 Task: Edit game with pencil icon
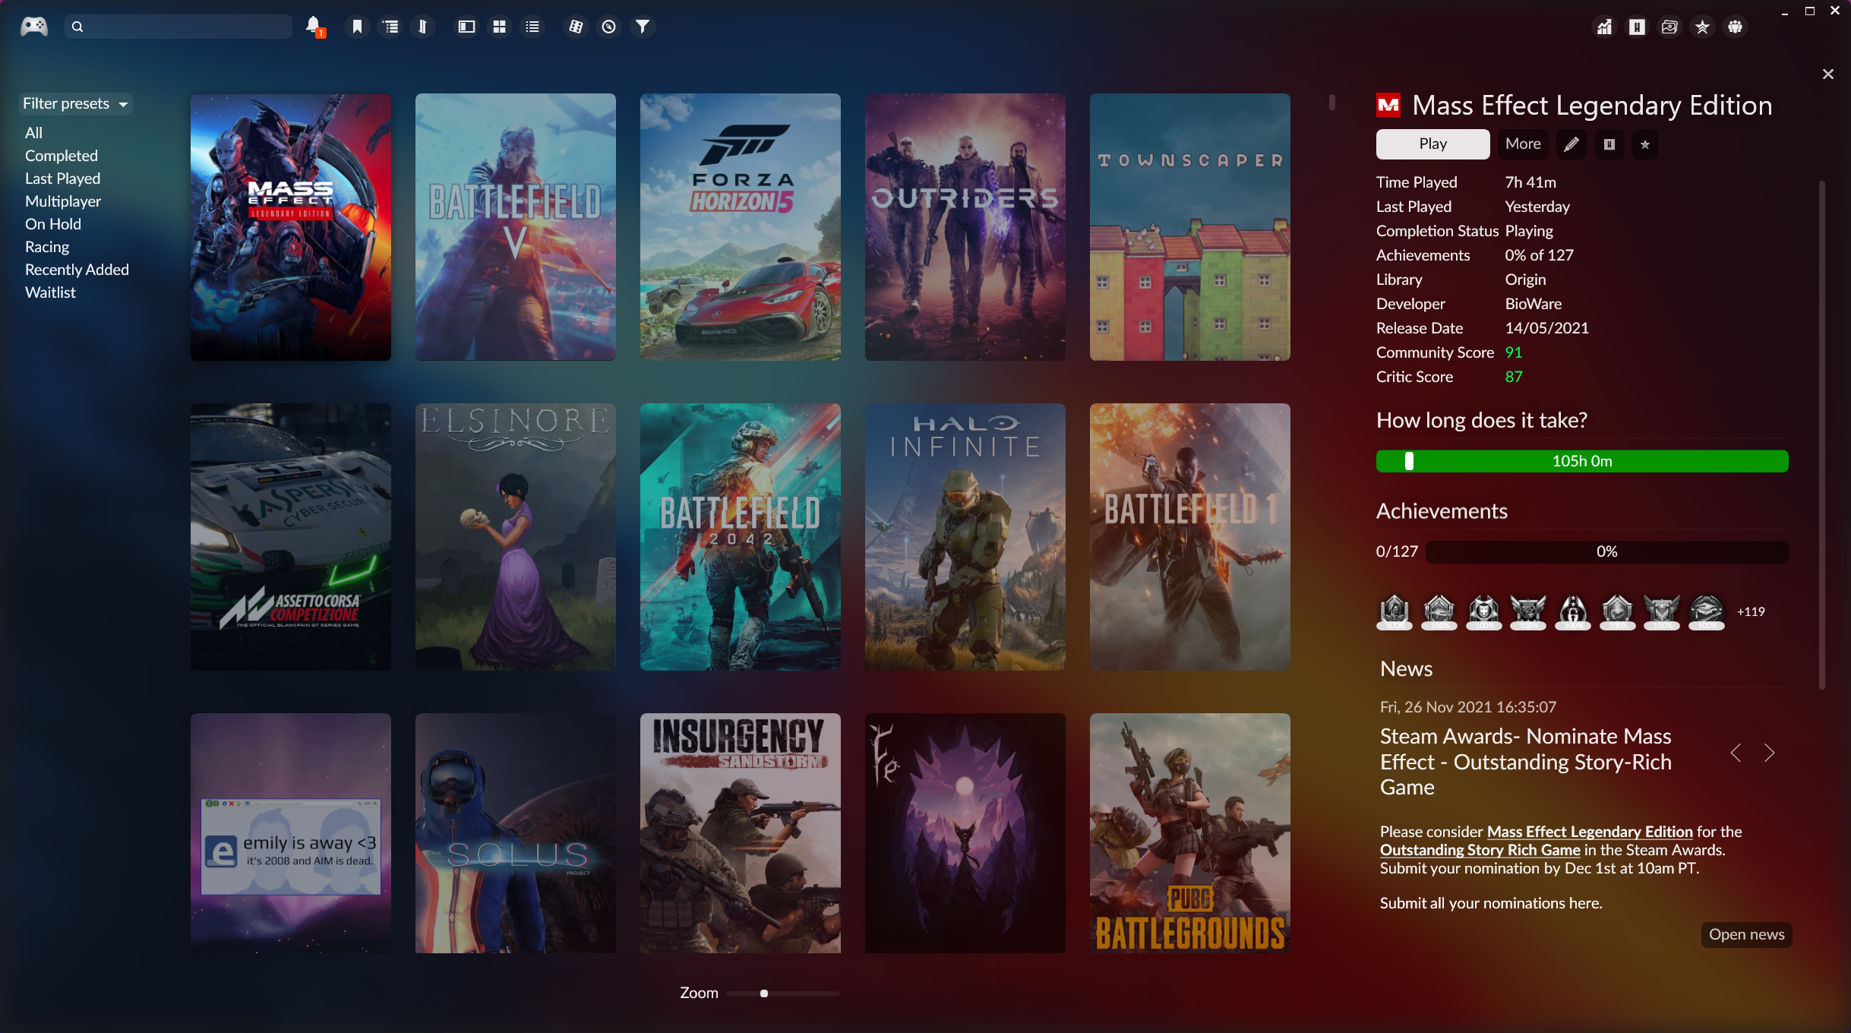pyautogui.click(x=1571, y=144)
